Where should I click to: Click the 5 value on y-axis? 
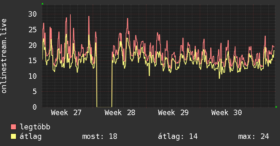tap(35, 92)
